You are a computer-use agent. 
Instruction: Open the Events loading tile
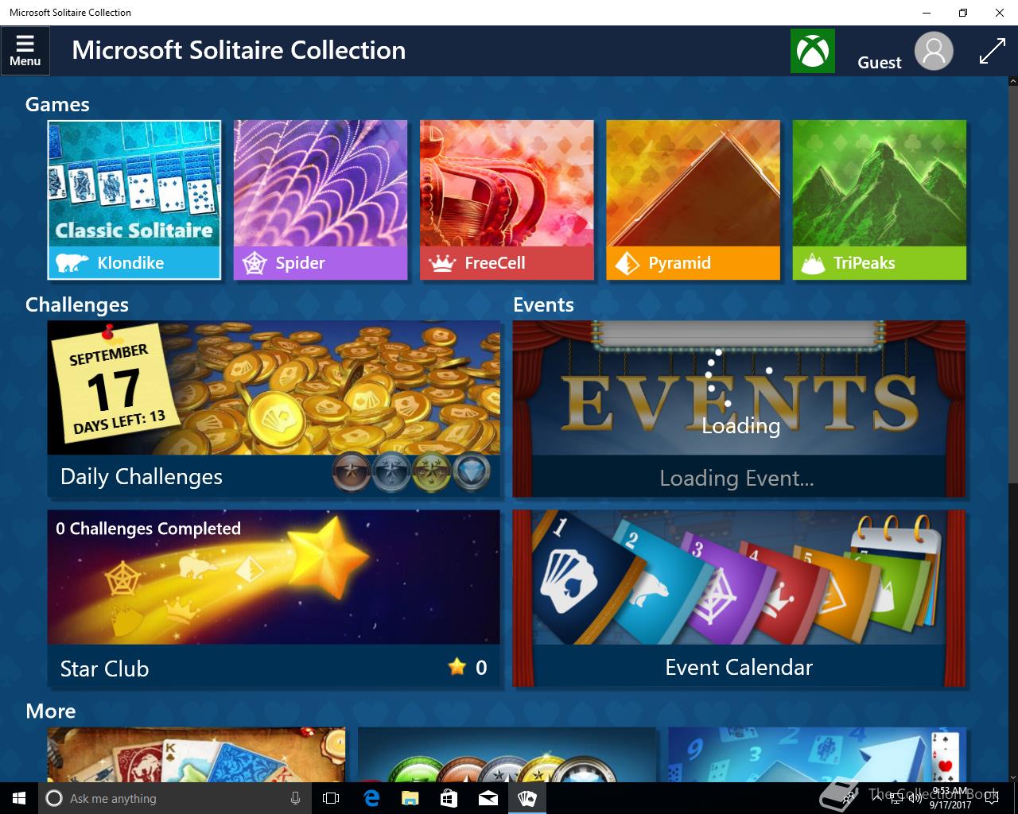pyautogui.click(x=739, y=409)
